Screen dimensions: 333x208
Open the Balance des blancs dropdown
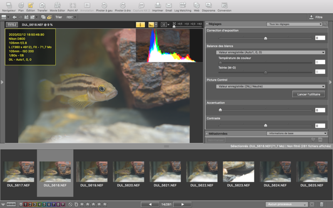pyautogui.click(x=270, y=52)
